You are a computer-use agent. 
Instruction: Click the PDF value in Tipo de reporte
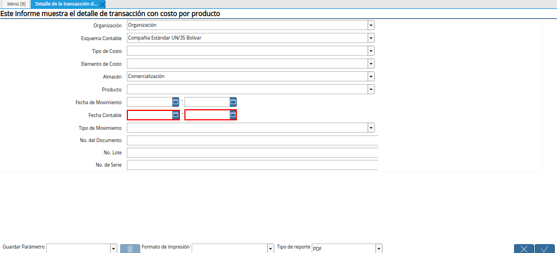317,249
